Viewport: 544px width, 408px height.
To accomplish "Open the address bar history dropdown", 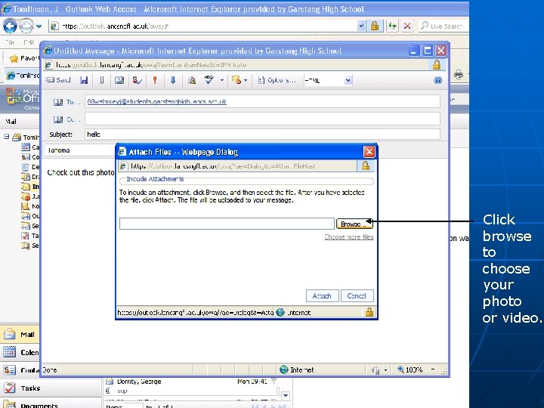I will [x=361, y=26].
